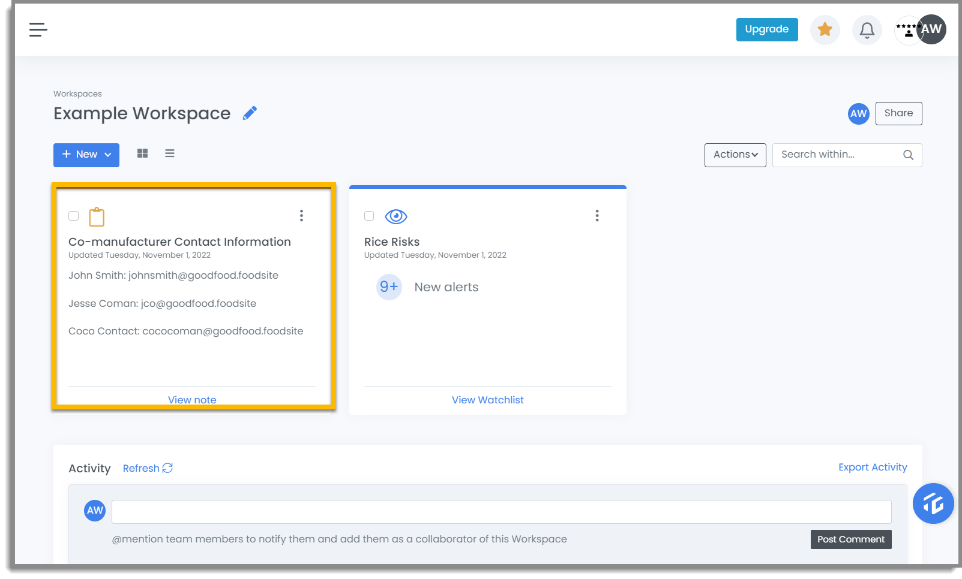The image size is (962, 579).
Task: Open the notifications bell
Action: pyautogui.click(x=867, y=29)
